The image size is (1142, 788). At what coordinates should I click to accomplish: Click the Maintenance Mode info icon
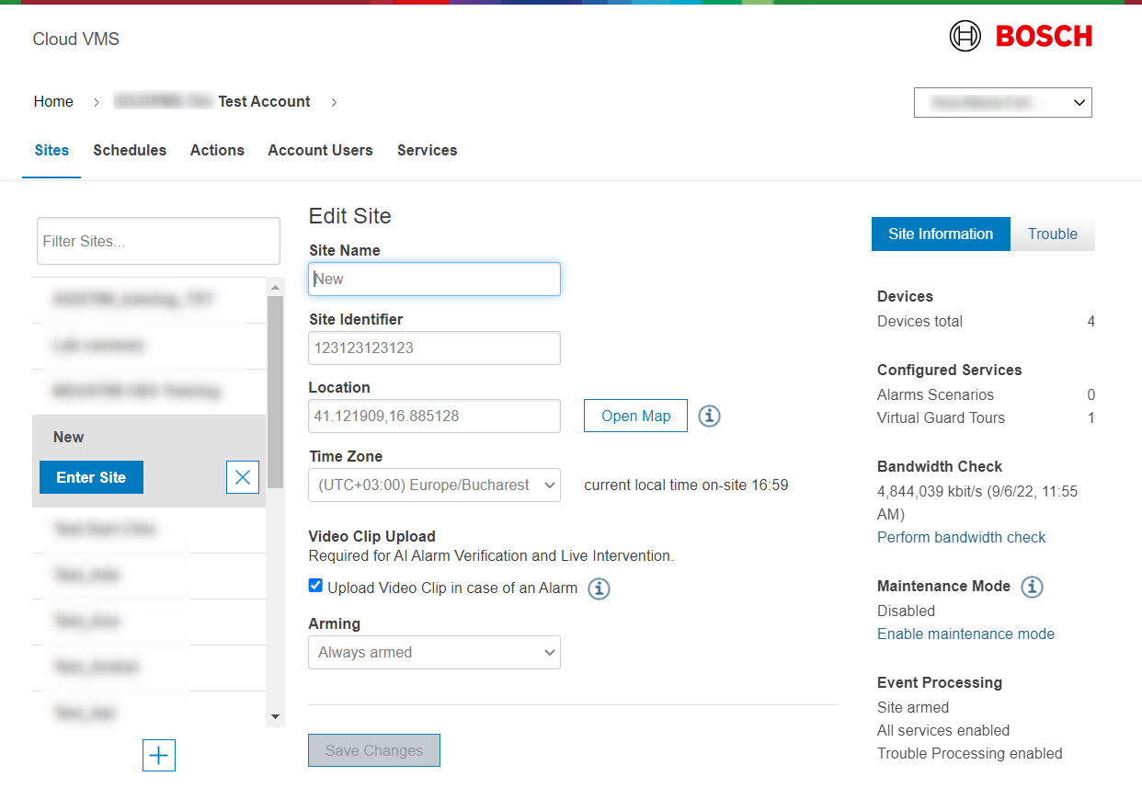pyautogui.click(x=1032, y=587)
